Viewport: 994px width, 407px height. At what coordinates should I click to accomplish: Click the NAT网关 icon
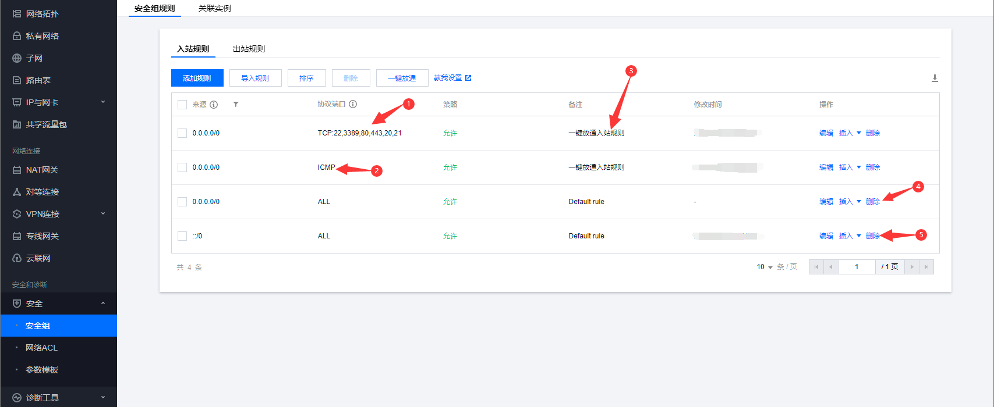click(x=17, y=170)
